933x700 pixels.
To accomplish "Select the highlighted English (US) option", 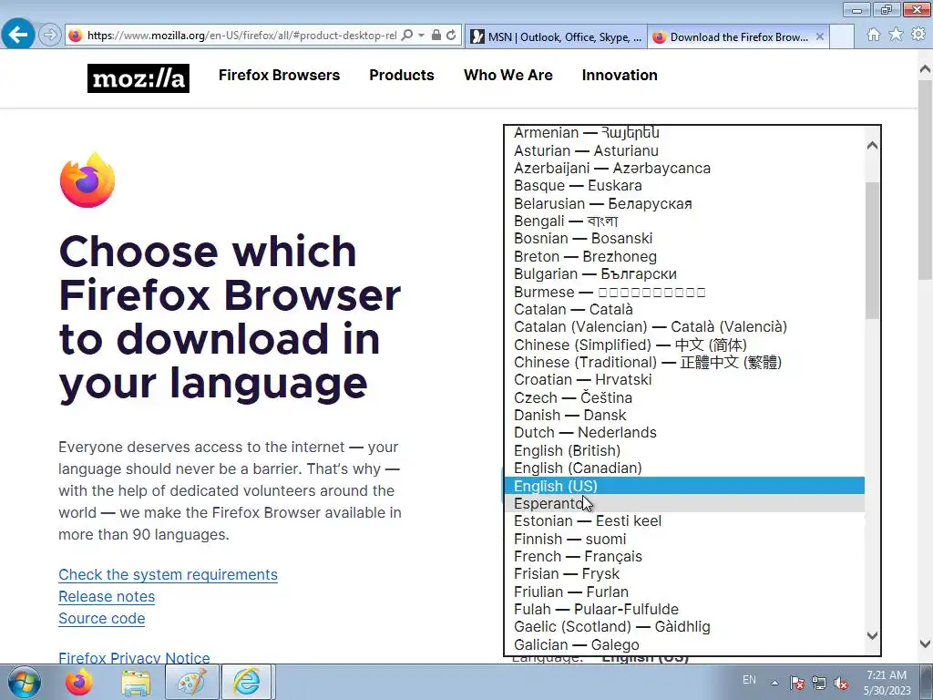I will coord(684,486).
